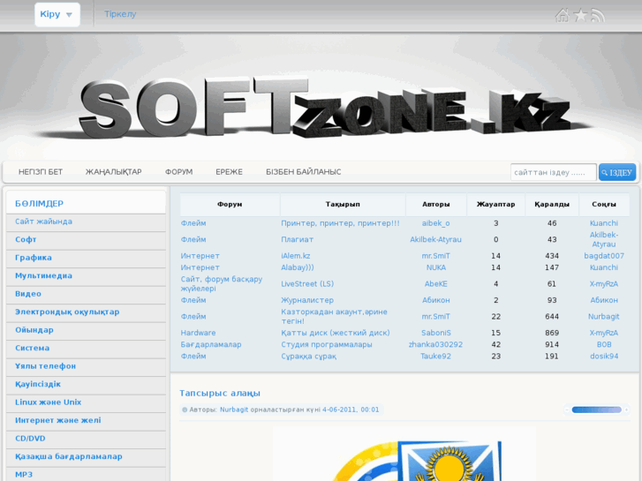The image size is (642, 481).
Task: Click the article flag image
Action: 404,454
